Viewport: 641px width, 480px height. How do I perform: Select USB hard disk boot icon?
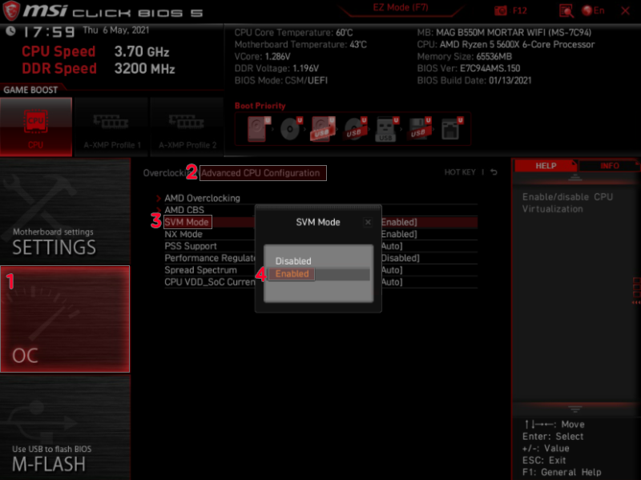click(x=323, y=129)
